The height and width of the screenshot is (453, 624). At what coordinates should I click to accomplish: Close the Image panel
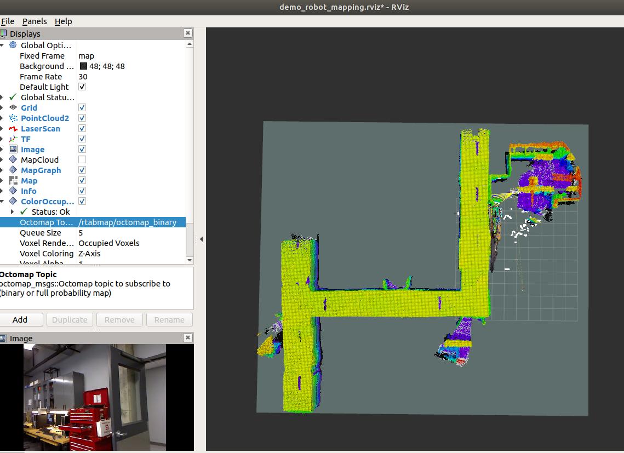[x=187, y=338]
